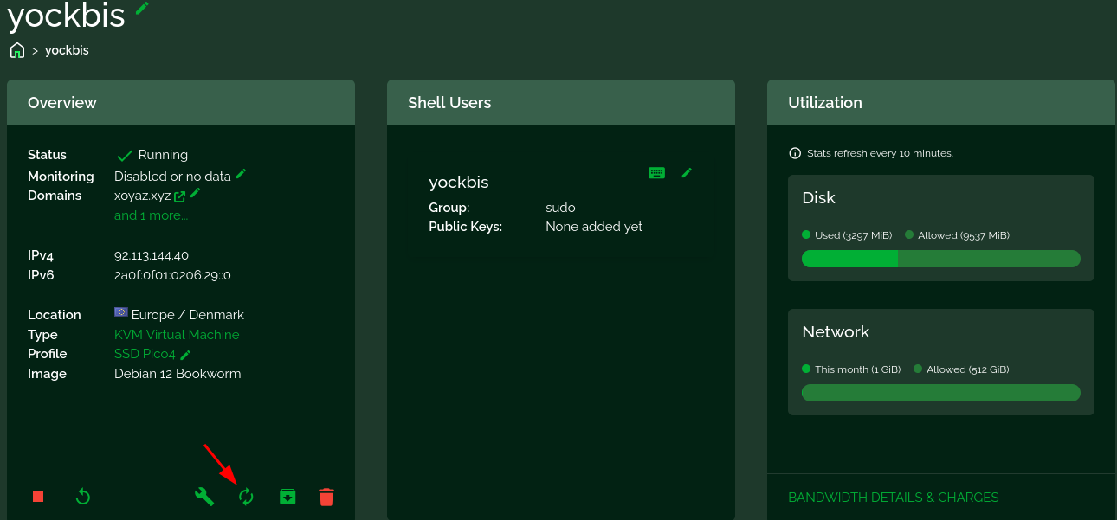Click the green archive box icon

tap(287, 497)
